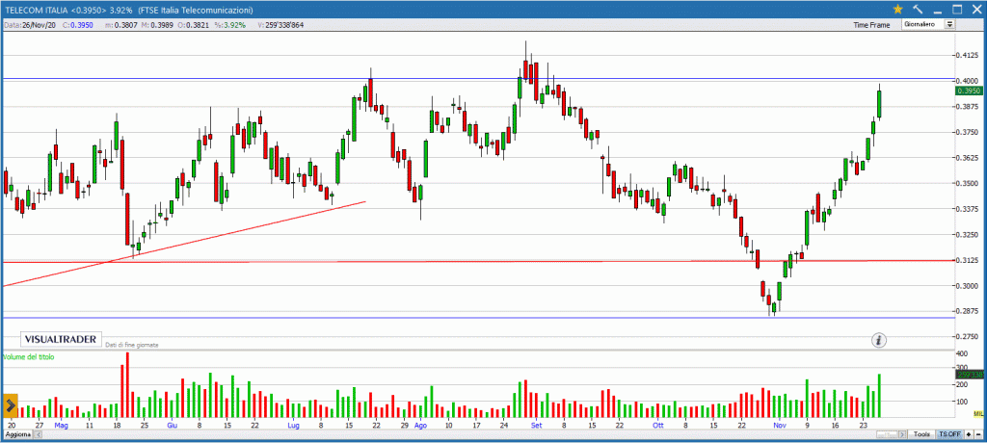Expand the orange side panel arrow
This screenshot has width=987, height=443.
click(x=11, y=404)
